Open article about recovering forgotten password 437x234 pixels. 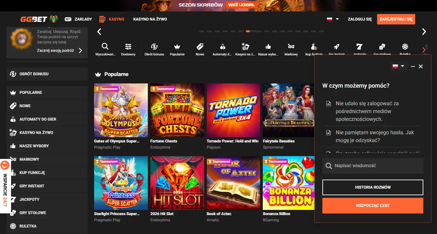tap(373, 137)
